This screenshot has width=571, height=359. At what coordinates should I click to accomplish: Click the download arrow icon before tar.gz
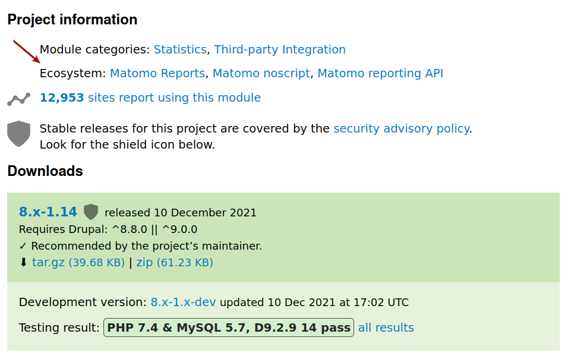tap(23, 262)
